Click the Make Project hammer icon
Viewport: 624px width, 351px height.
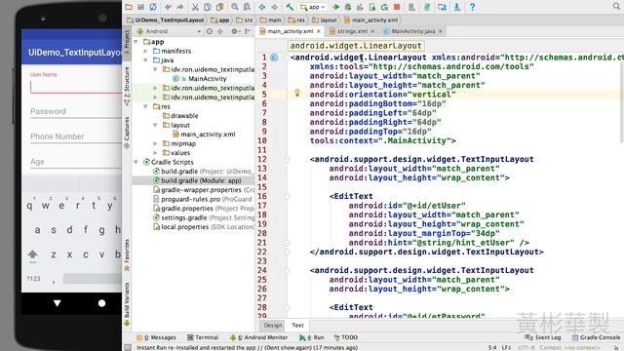pos(290,7)
